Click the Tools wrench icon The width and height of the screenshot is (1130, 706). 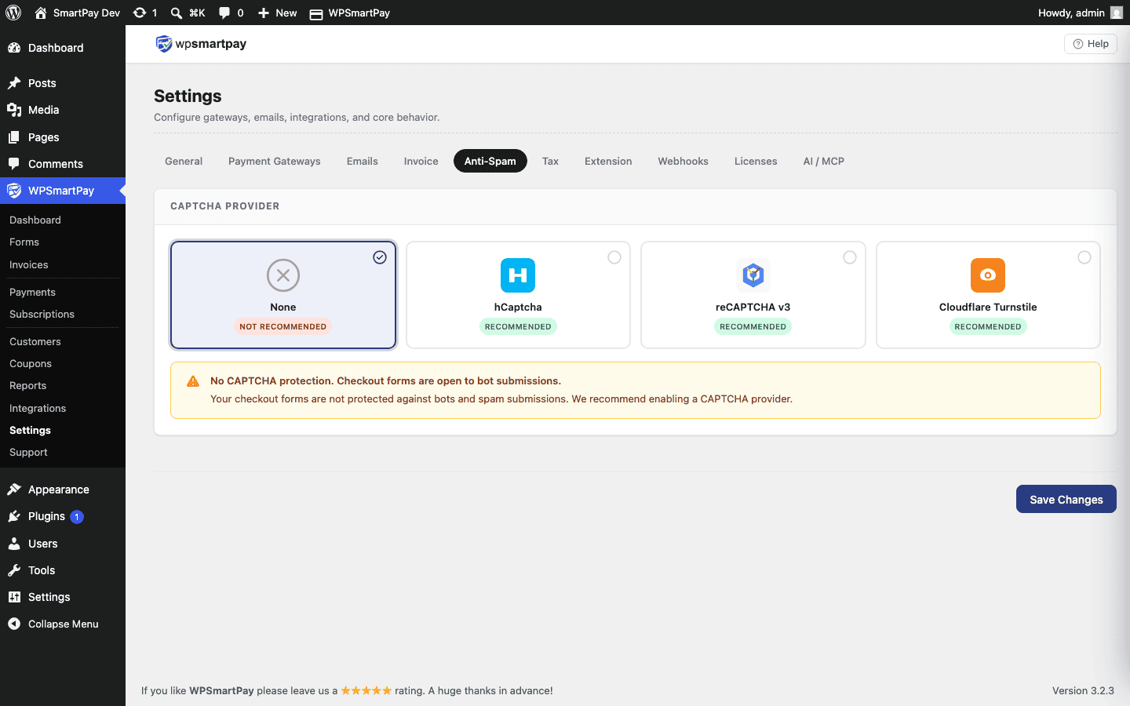(x=14, y=570)
